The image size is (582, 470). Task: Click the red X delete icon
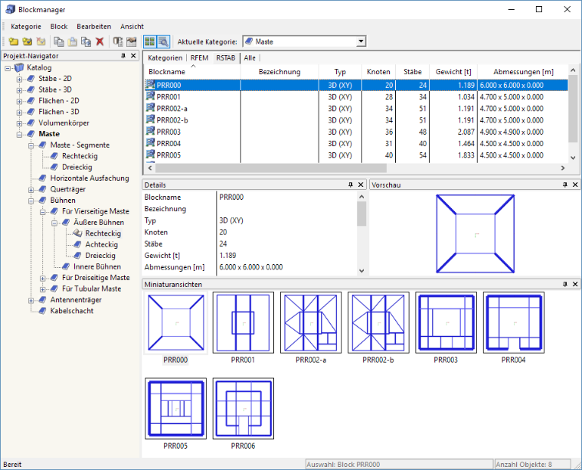point(100,41)
